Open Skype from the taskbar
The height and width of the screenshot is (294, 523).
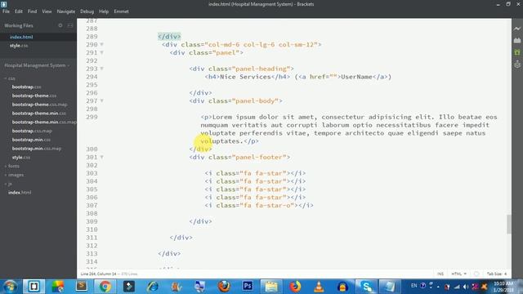[x=366, y=287]
